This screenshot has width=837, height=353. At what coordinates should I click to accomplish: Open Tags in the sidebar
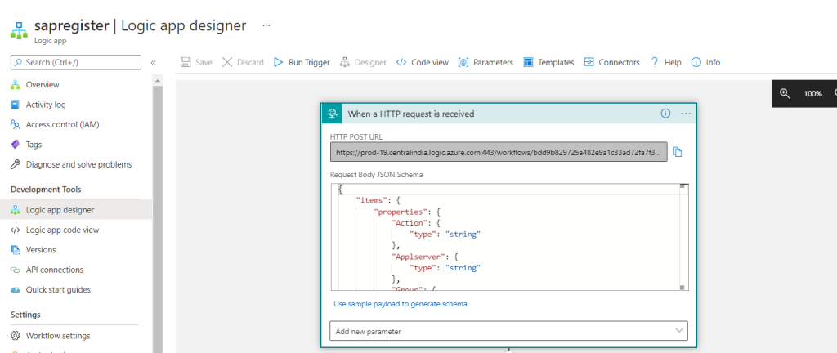point(34,145)
